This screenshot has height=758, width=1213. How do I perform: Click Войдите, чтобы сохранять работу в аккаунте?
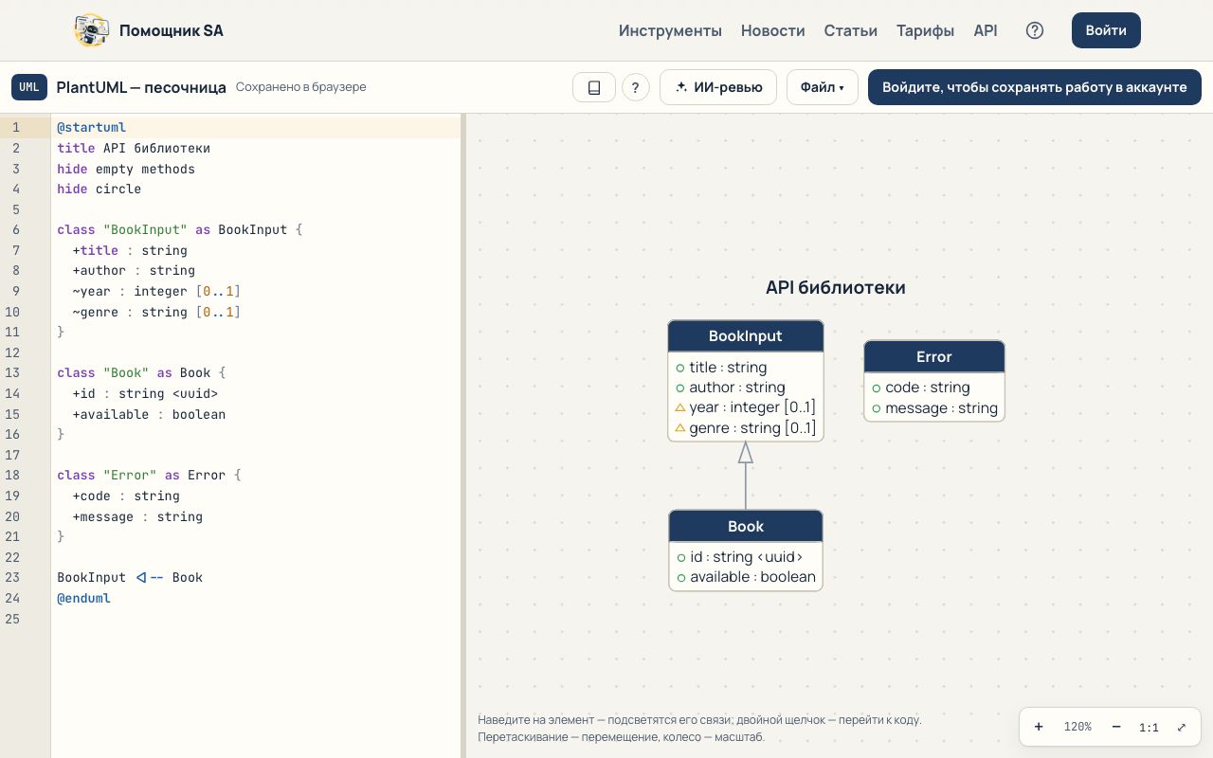pos(1035,87)
